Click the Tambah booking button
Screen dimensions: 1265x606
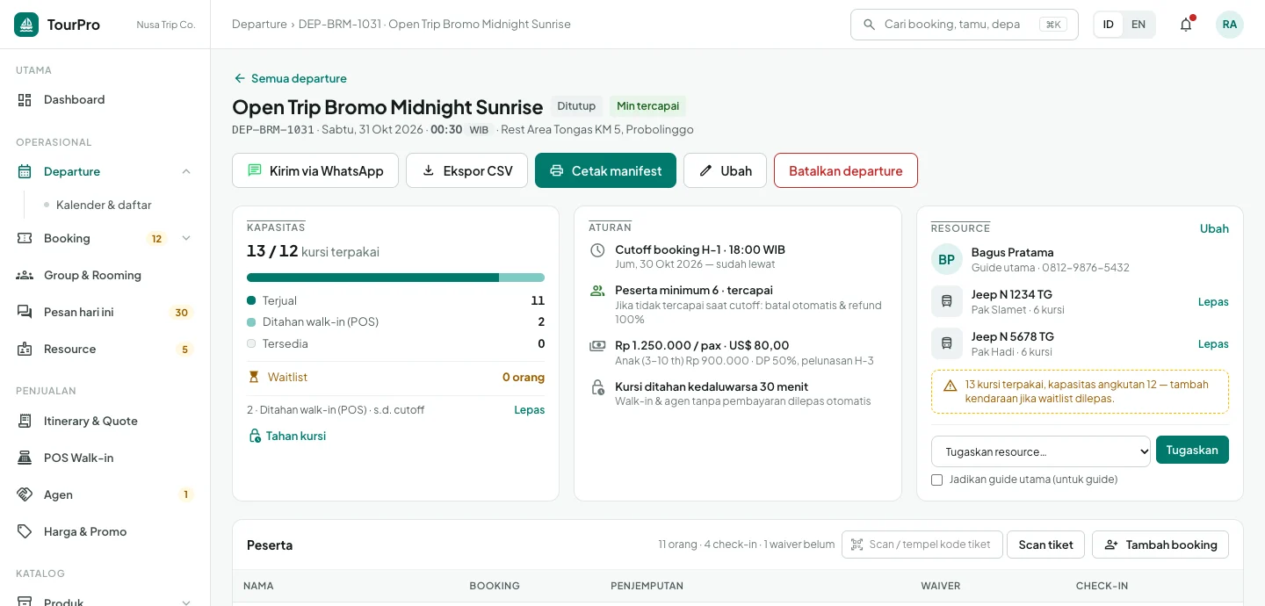(1160, 545)
